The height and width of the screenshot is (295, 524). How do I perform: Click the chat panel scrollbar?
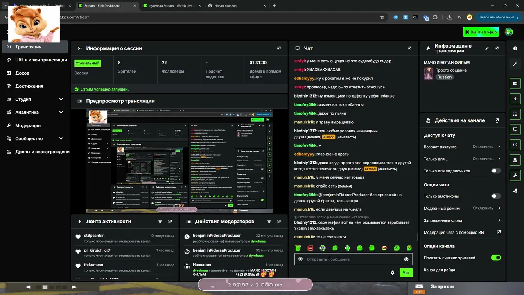[417, 236]
